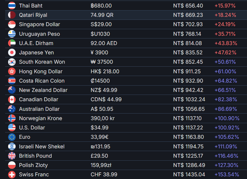247x179 pixels.
Task: Click the Japan flag icon
Action: (12, 53)
